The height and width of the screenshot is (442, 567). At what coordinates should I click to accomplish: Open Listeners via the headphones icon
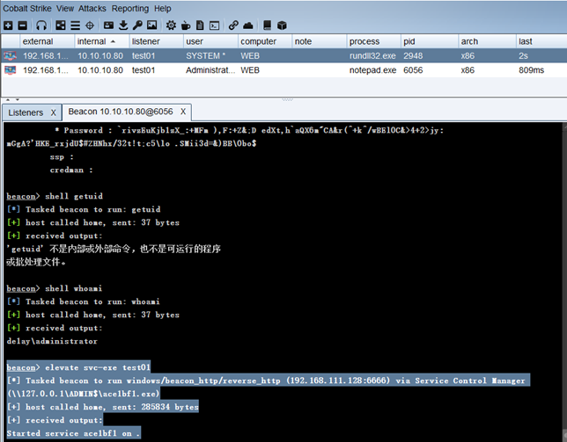(x=41, y=25)
